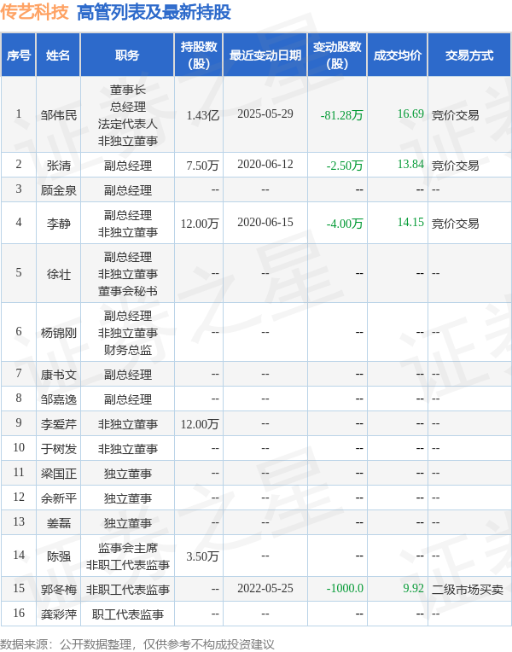This screenshot has height=652, width=512.
Task: Click the 高管列表及最新持股 heading
Action: (154, 12)
